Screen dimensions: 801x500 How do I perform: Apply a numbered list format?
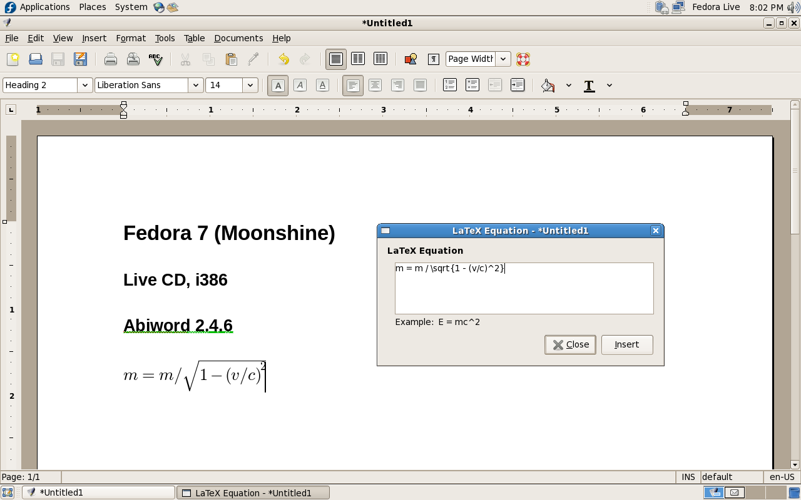(x=450, y=85)
